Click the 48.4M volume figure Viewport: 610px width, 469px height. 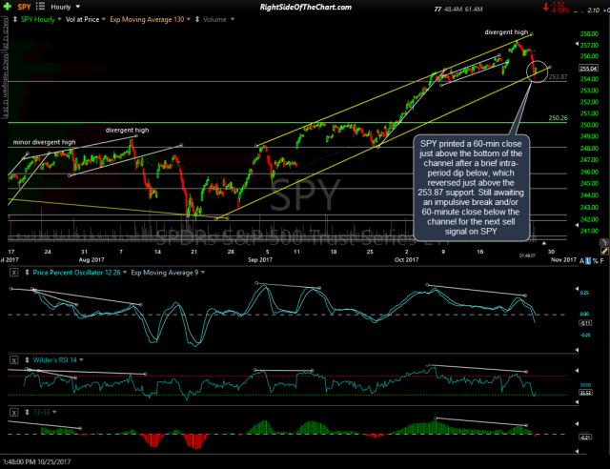click(454, 9)
